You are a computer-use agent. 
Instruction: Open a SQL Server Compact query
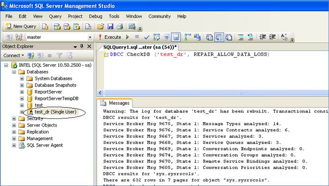pos(88,26)
